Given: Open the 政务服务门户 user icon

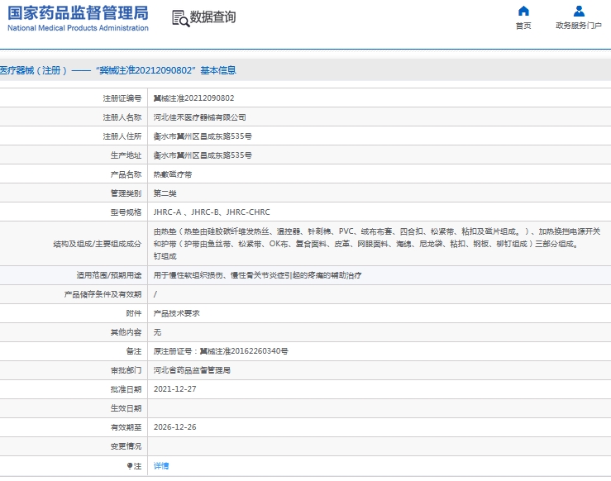Looking at the screenshot, I should click(579, 11).
